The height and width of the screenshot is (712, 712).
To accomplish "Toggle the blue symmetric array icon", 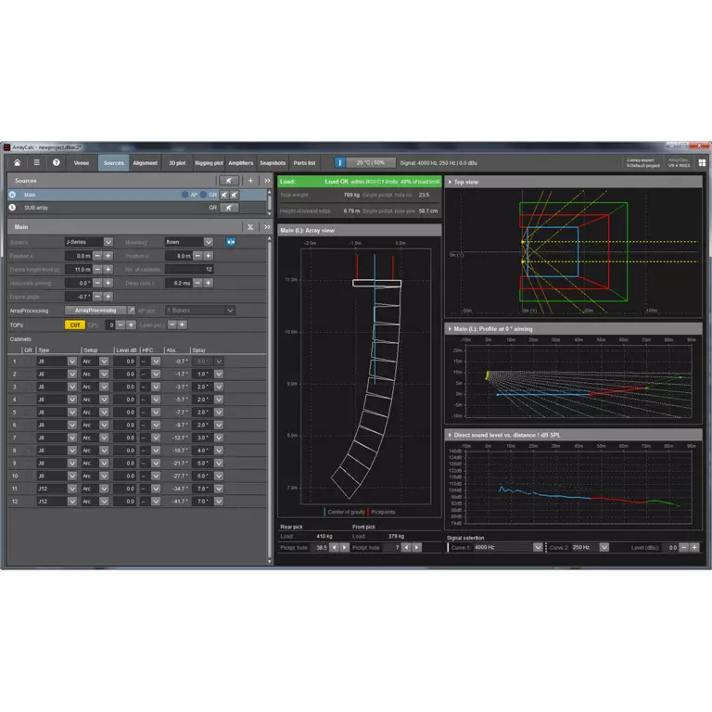I will point(231,242).
